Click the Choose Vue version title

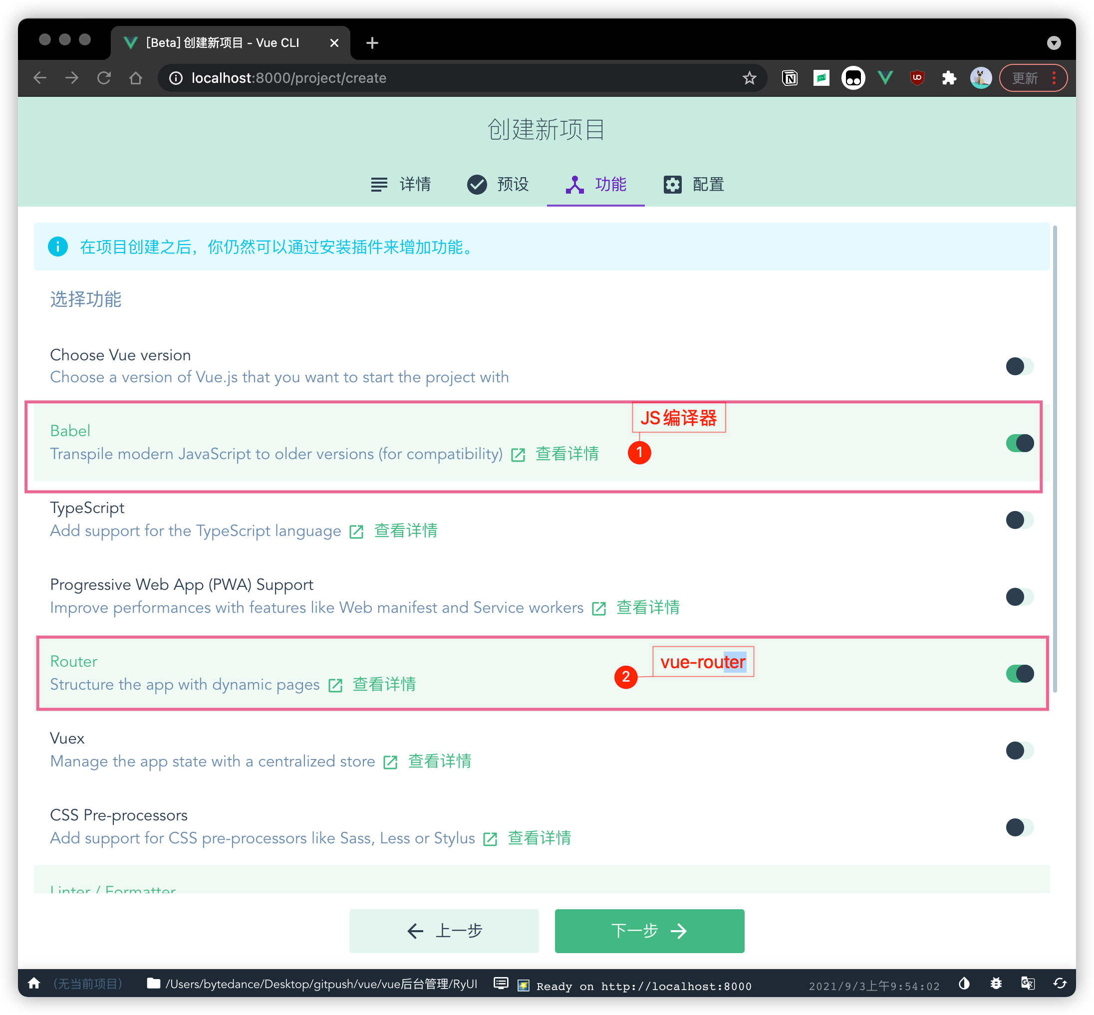point(120,355)
